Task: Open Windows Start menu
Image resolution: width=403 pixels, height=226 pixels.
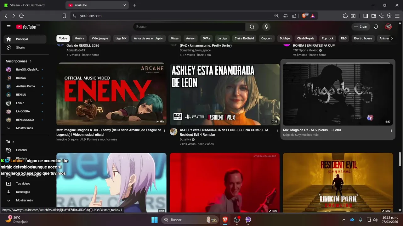Action: [x=155, y=220]
